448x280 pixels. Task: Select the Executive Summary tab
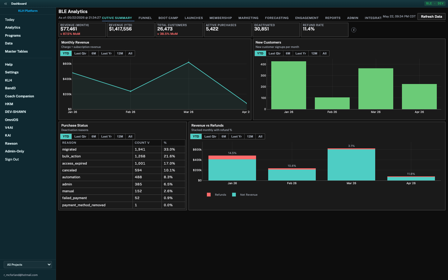tap(117, 18)
